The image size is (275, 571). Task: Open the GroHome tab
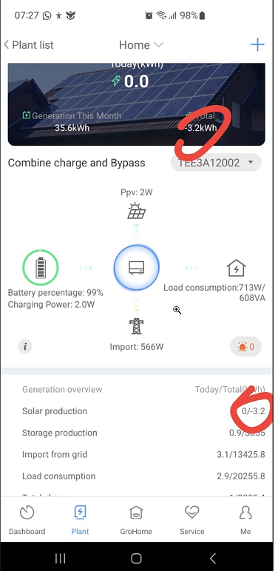coord(136,519)
